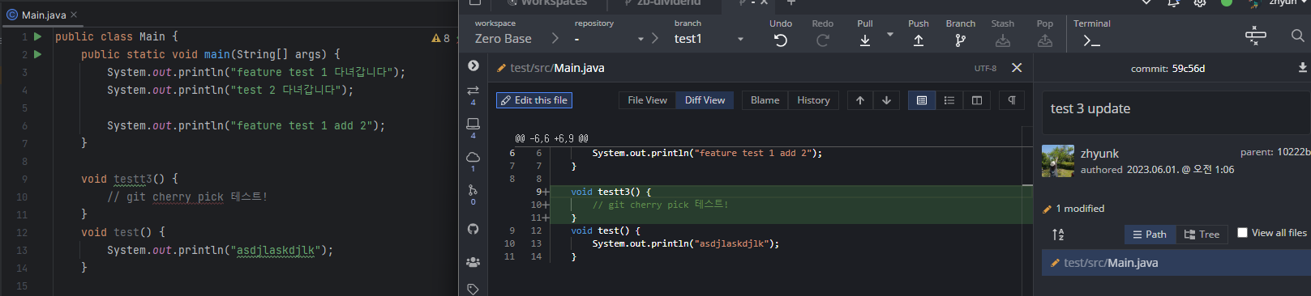Toggle show whitespace paragraph icon
The image size is (1311, 296).
(x=1012, y=100)
